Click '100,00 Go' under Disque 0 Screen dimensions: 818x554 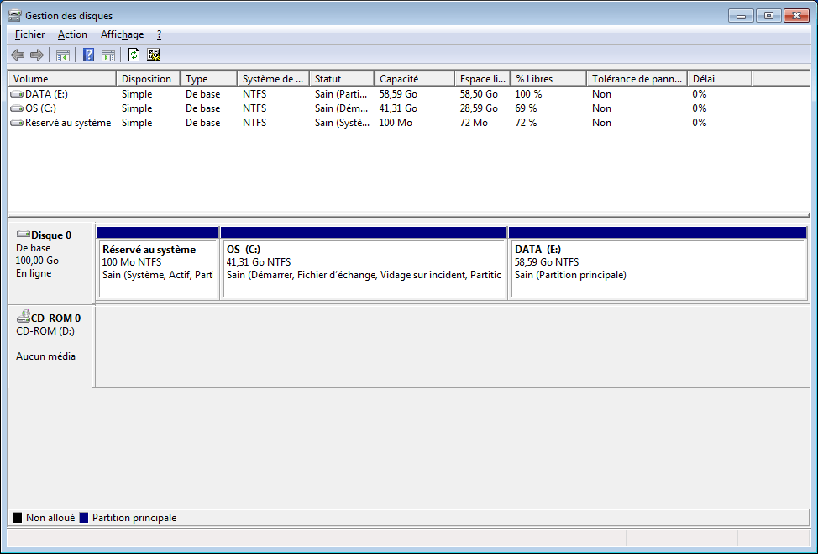pos(37,261)
